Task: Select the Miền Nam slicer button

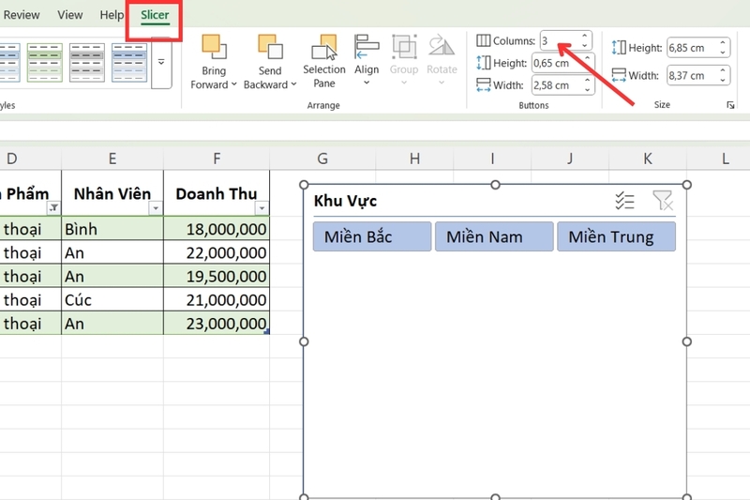Action: click(494, 236)
